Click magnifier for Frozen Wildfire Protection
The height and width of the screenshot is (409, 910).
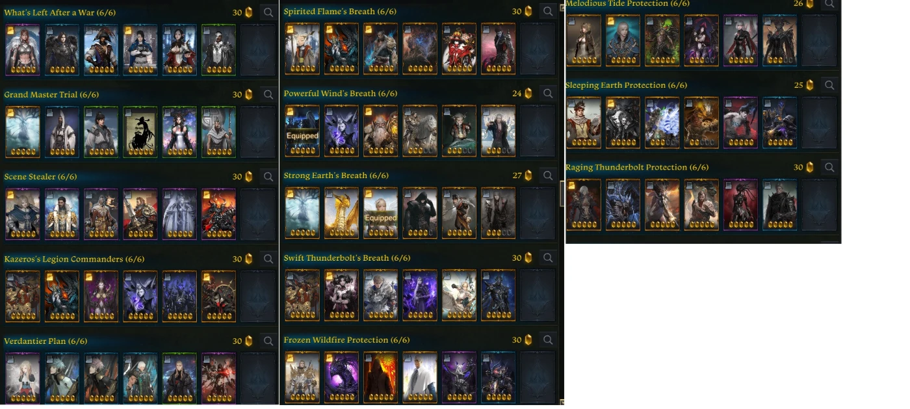[x=548, y=340]
